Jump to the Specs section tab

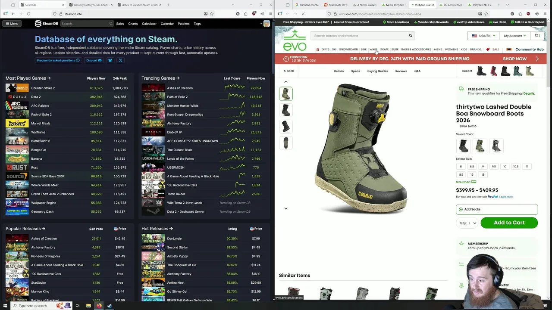[x=355, y=71]
